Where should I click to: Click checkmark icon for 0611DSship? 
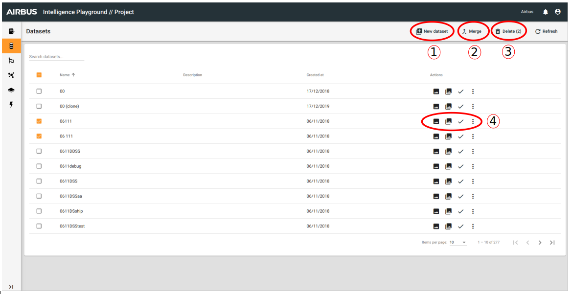click(460, 211)
